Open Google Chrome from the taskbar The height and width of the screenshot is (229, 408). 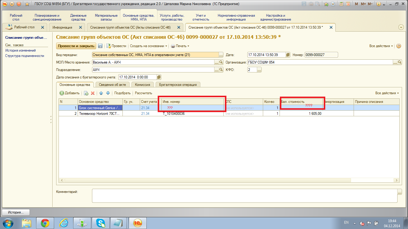click(x=45, y=223)
